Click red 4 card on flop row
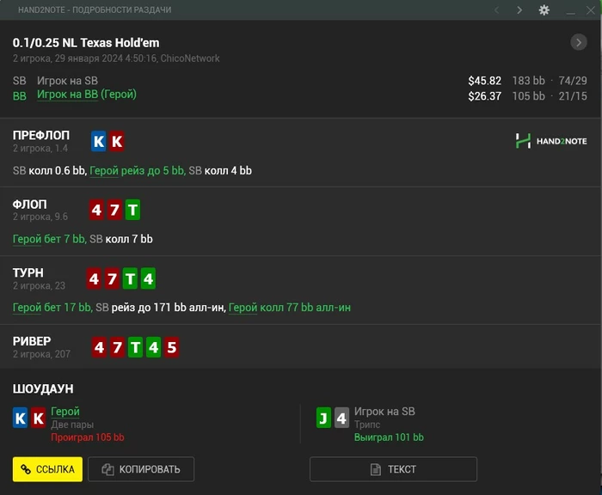 coord(96,210)
